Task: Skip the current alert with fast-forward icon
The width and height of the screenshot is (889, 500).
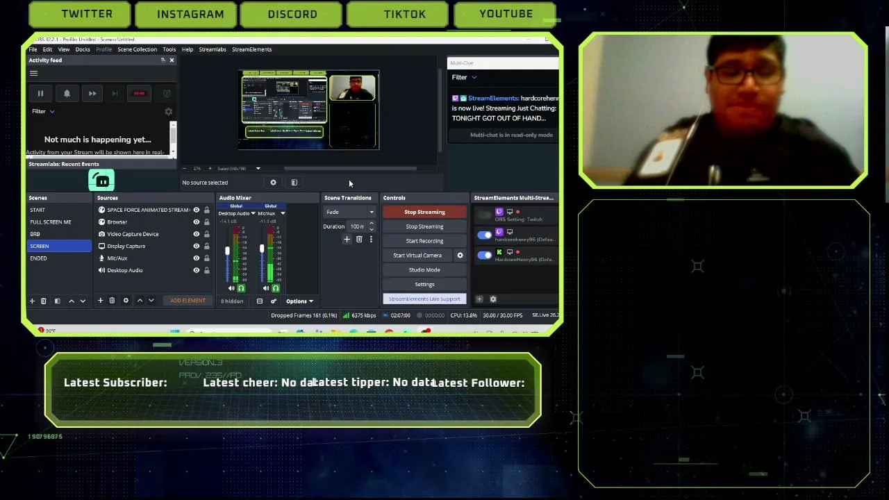Action: (92, 93)
